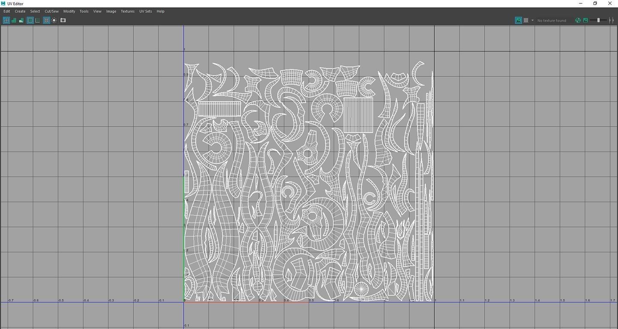This screenshot has width=618, height=329.
Task: Click the 'No texture found' field
Action: tap(552, 21)
